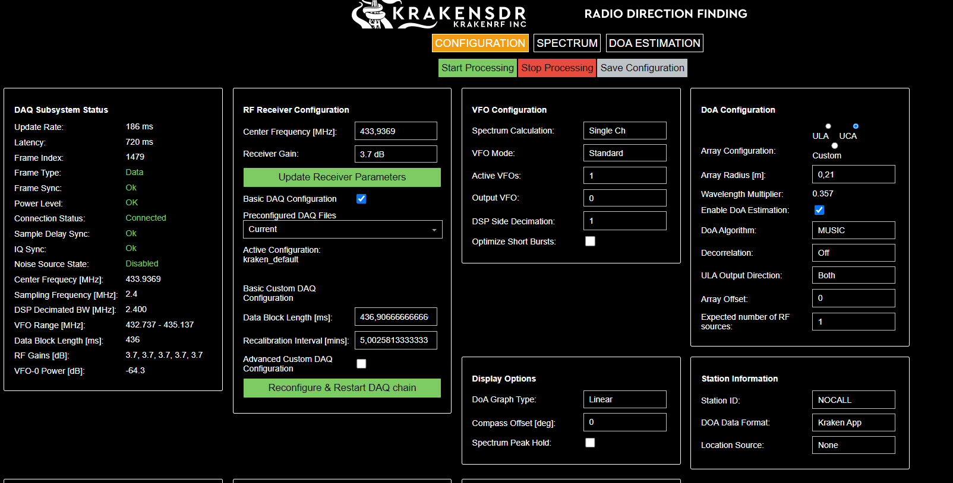Edit the Array Radius field
This screenshot has height=483, width=953.
[854, 174]
